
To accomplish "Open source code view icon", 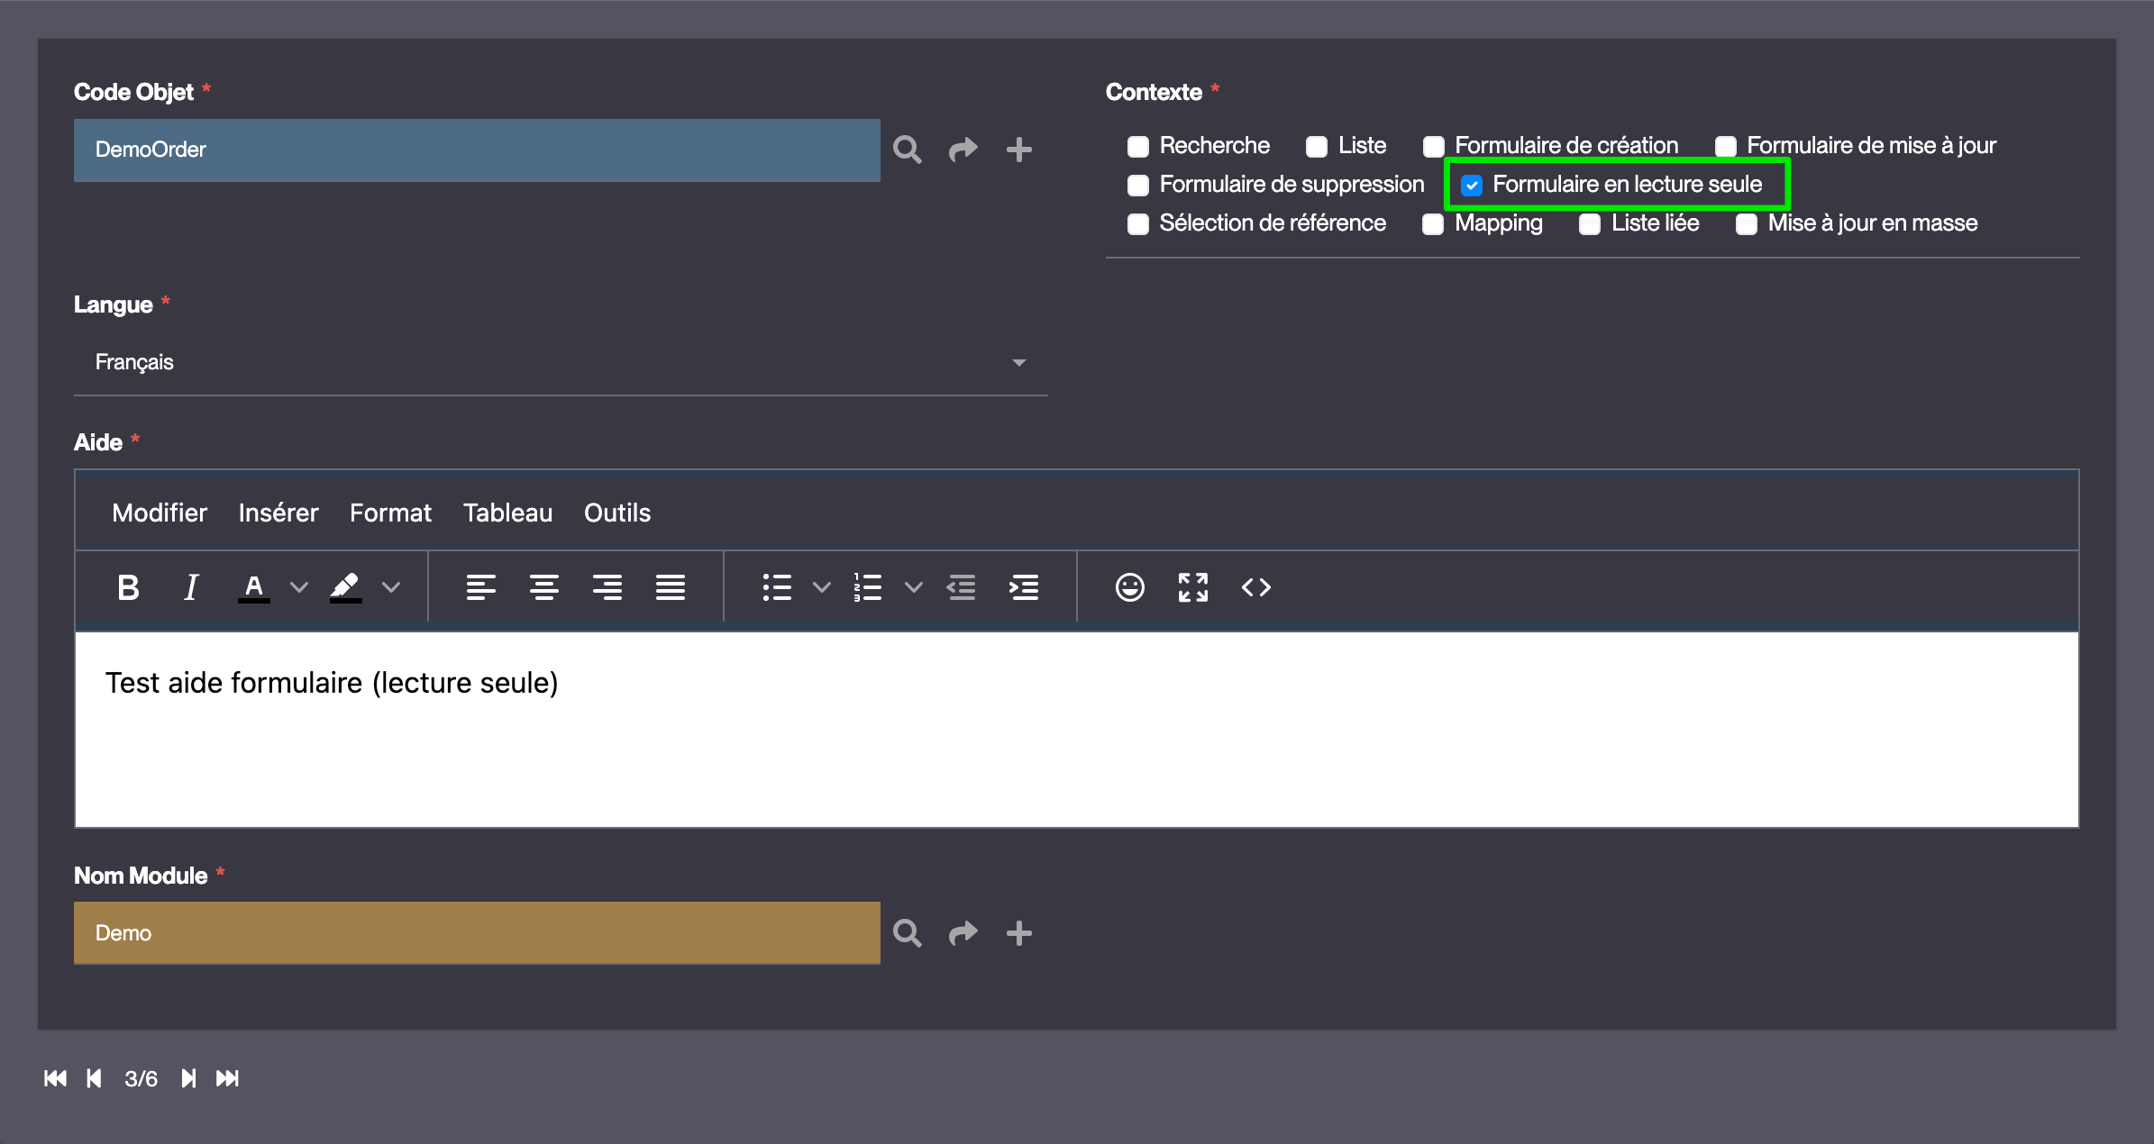I will click(x=1255, y=587).
